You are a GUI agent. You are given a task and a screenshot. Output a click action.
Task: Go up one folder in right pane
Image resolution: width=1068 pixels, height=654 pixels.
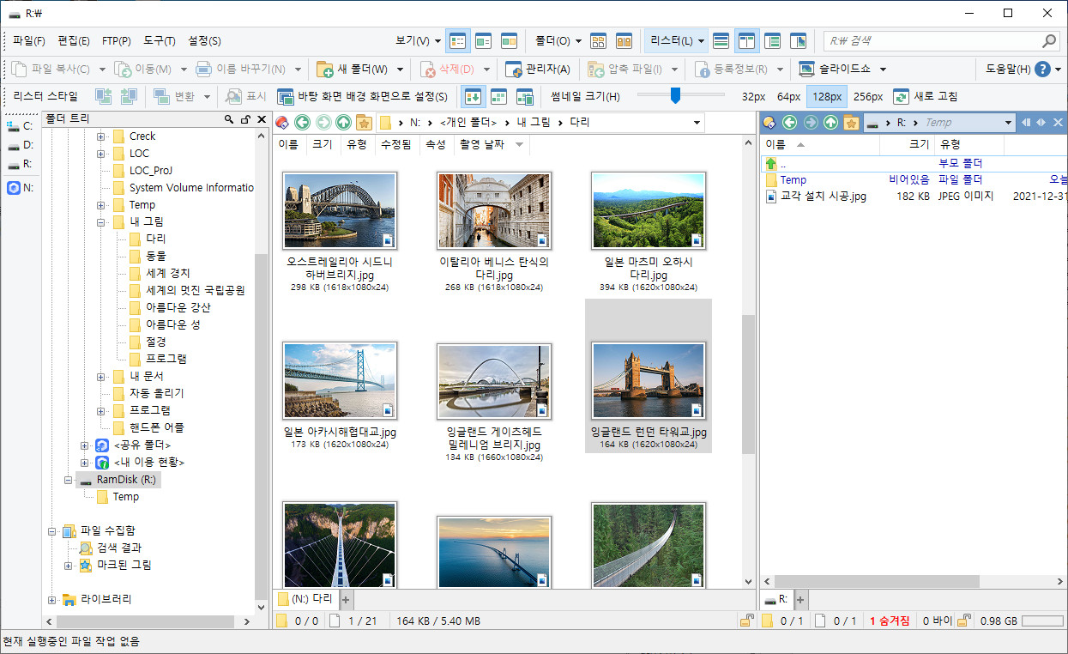point(830,123)
